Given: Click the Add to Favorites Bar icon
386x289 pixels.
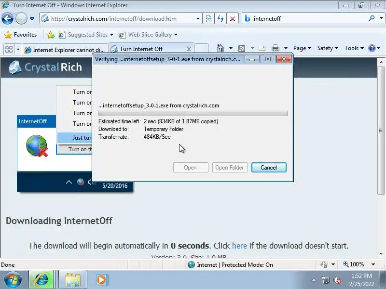Looking at the screenshot, I should click(51, 35).
